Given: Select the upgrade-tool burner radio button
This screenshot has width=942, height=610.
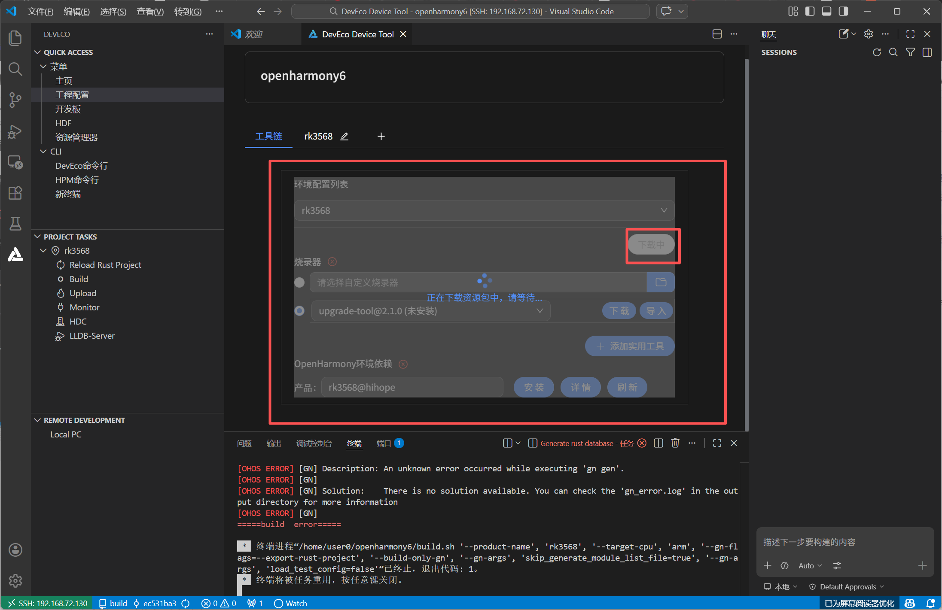Looking at the screenshot, I should coord(299,311).
